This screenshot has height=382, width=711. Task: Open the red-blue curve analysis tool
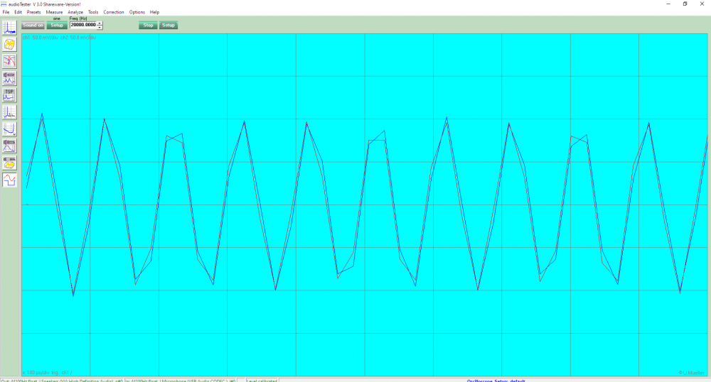coord(9,61)
